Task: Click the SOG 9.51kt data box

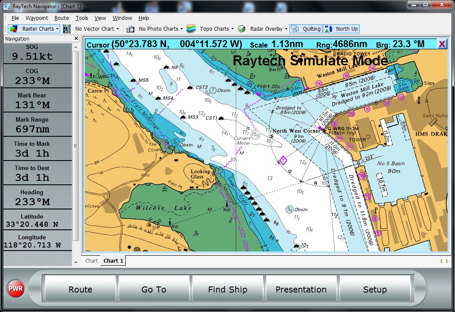Action: 37,53
